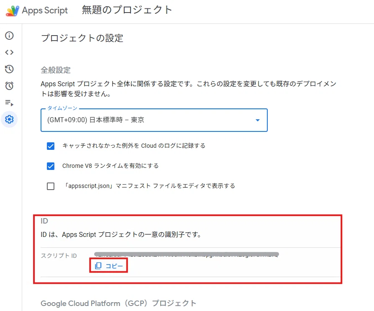Image resolution: width=374 pixels, height=311 pixels.
Task: Enable showing appsscript.json manifest file checkbox
Action: pos(51,186)
